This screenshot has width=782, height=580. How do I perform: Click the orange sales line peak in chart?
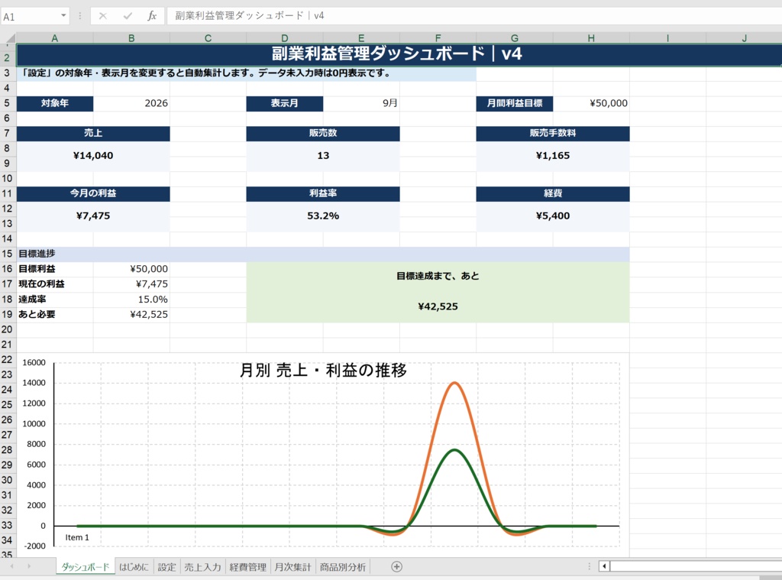click(455, 383)
